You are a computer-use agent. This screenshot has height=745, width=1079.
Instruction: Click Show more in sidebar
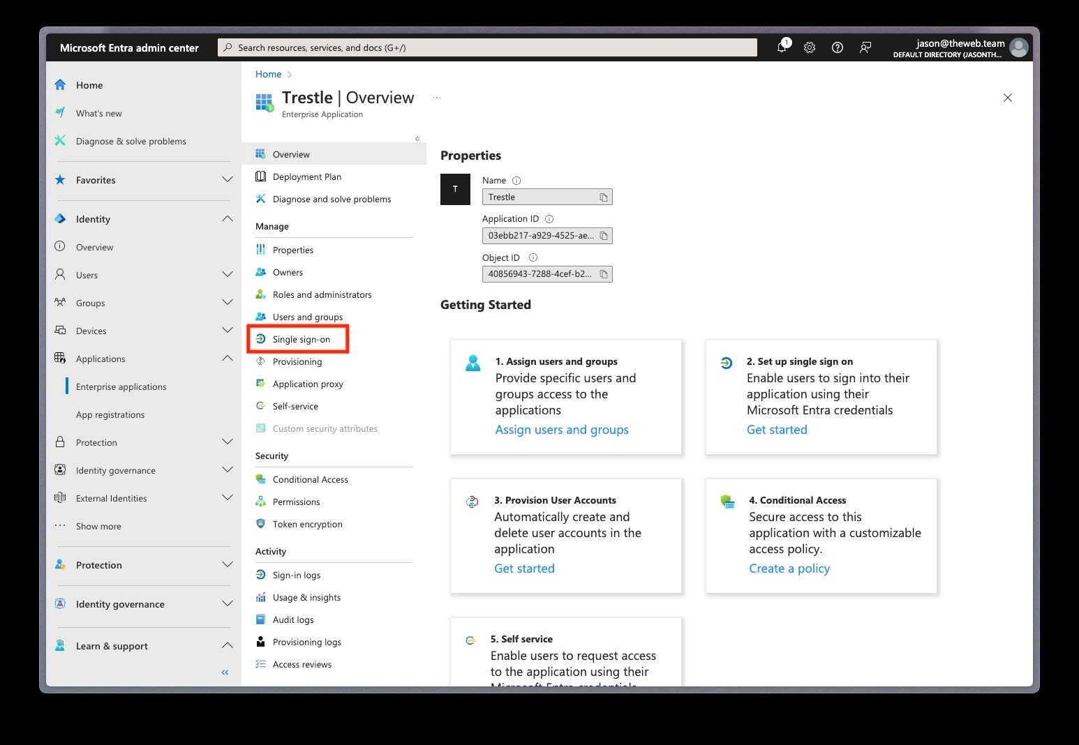tap(98, 526)
